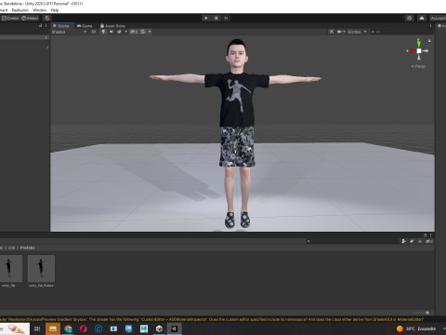Click the white center cube of the orientation gizmo
Image resolution: width=446 pixels, height=335 pixels.
[419, 51]
